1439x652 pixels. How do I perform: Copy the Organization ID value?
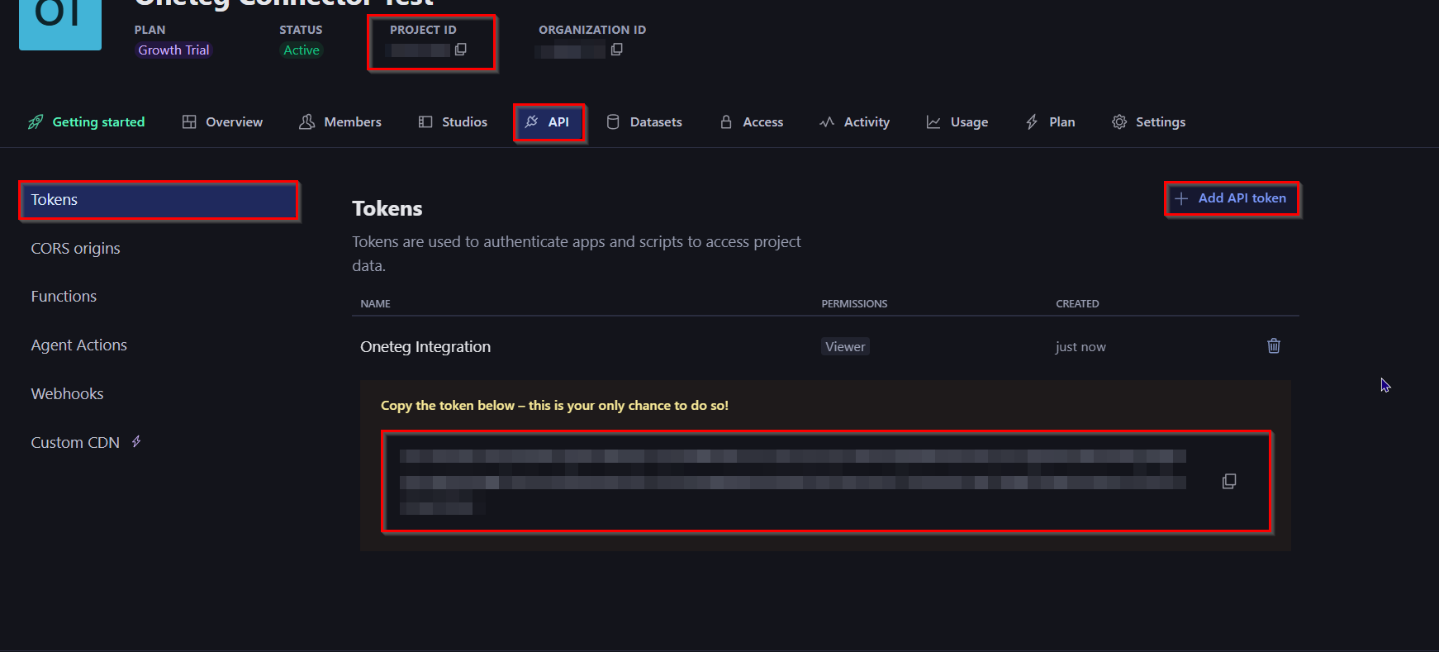tap(616, 50)
